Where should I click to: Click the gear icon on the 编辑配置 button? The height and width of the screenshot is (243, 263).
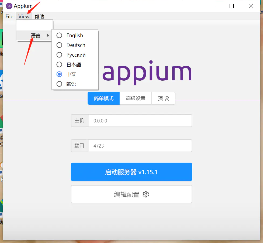146,194
